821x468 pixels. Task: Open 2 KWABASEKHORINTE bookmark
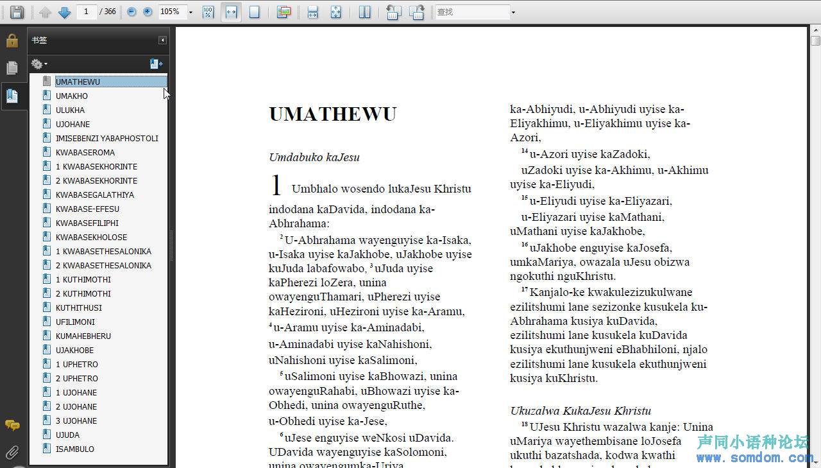96,180
